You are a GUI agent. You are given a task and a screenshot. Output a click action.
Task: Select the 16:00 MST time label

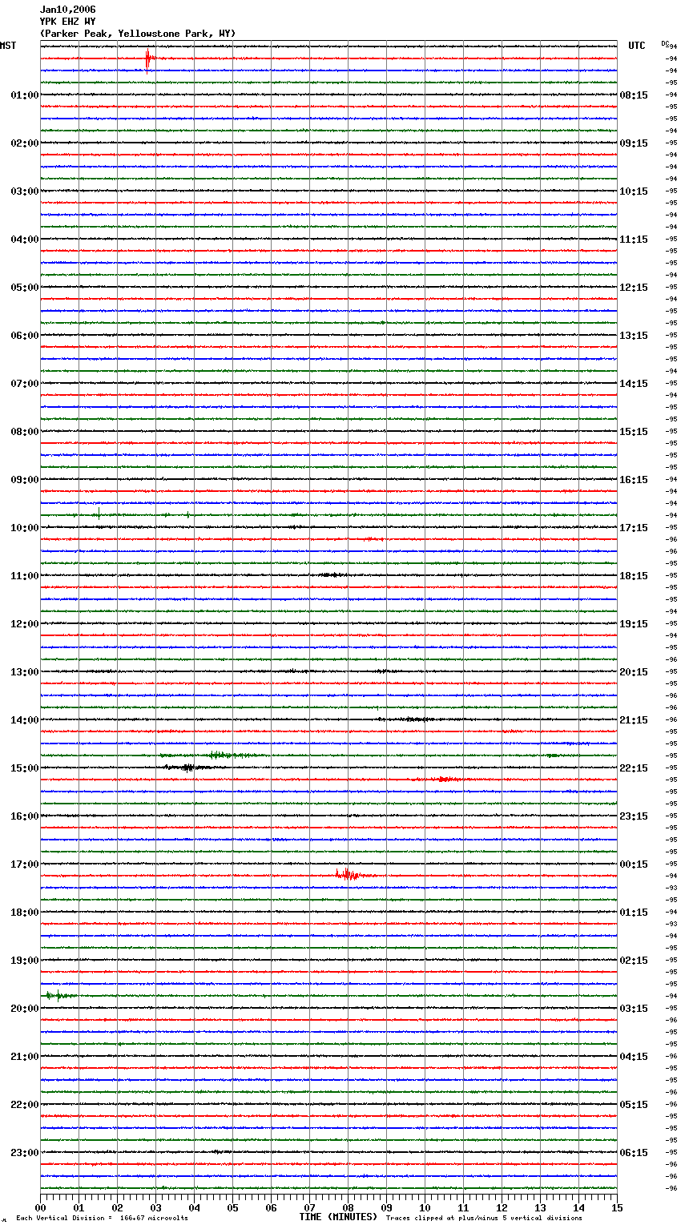click(x=25, y=816)
